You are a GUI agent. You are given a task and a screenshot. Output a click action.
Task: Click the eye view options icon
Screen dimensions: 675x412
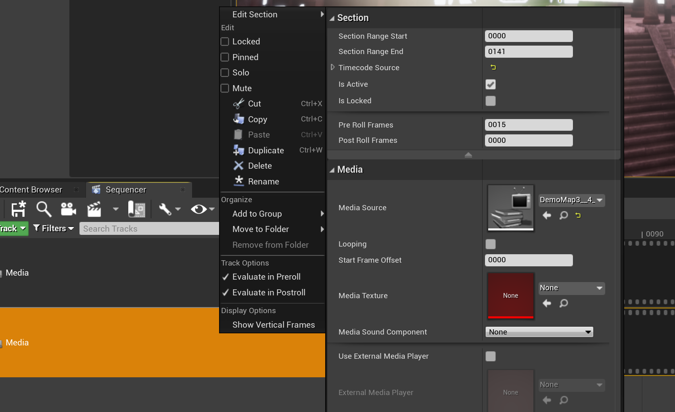pyautogui.click(x=199, y=209)
